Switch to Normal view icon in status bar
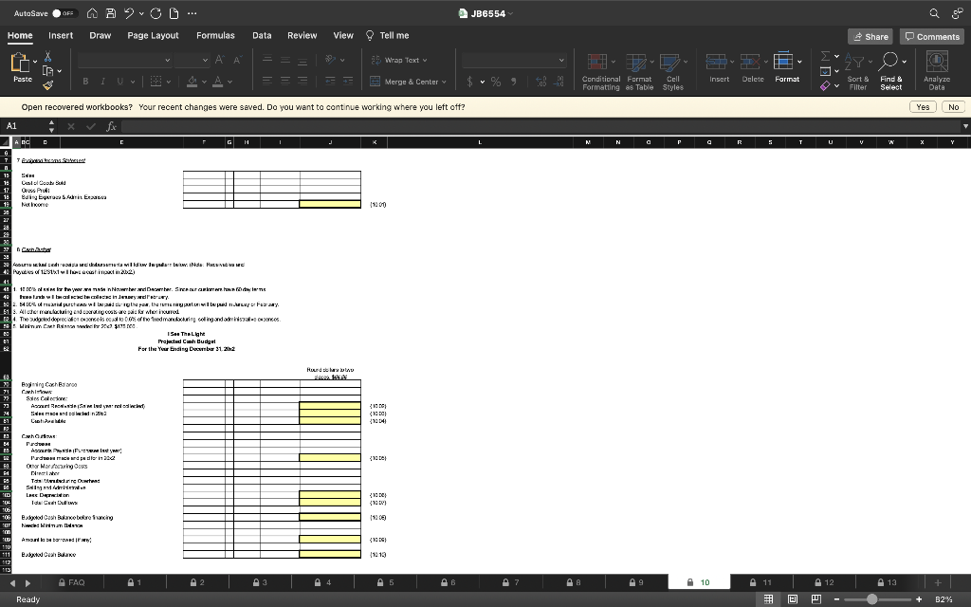 pos(768,599)
